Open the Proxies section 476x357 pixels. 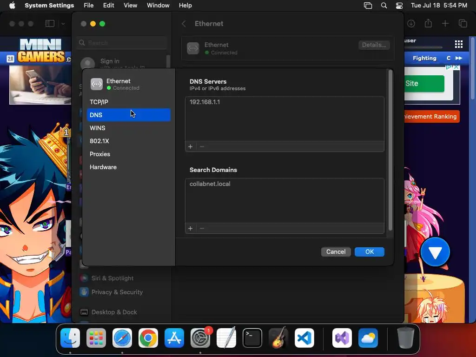click(129, 154)
